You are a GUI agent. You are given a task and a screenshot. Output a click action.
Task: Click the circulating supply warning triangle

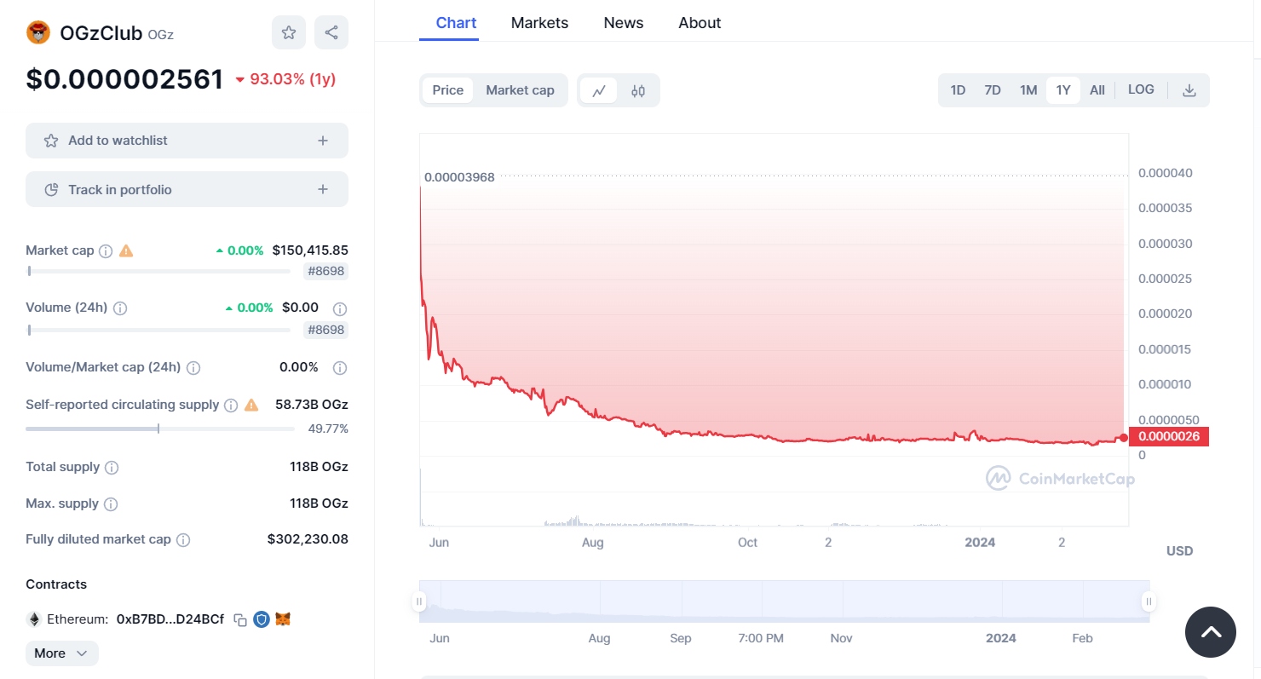(251, 405)
